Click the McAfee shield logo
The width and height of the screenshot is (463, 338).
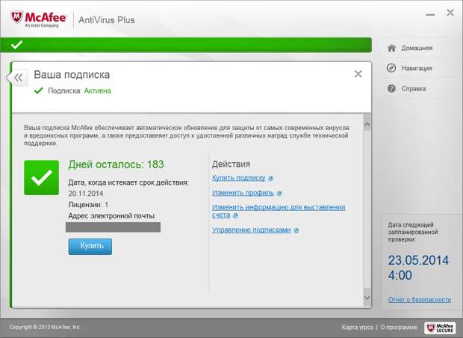16,17
